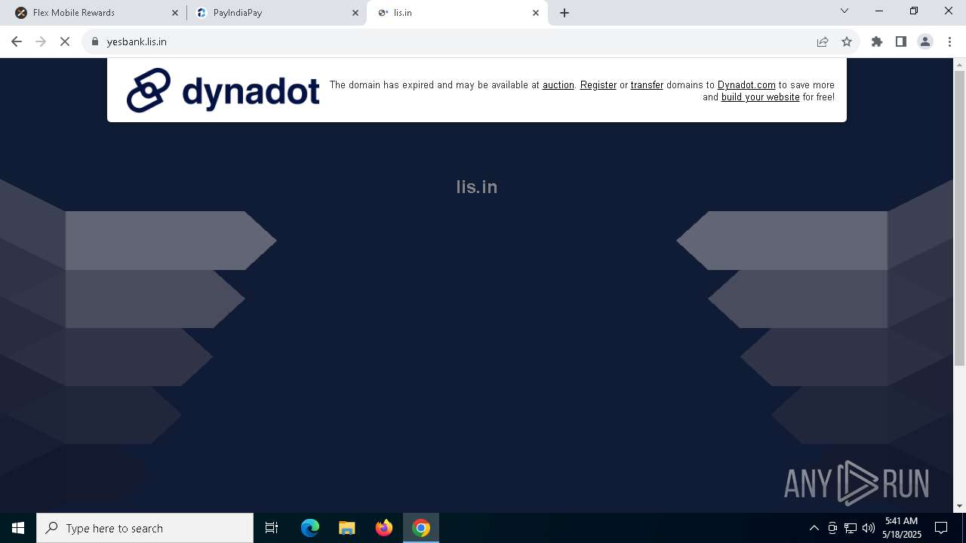Restore down the Chrome window

point(914,11)
